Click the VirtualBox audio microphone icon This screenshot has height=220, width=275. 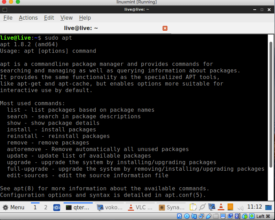(194, 216)
